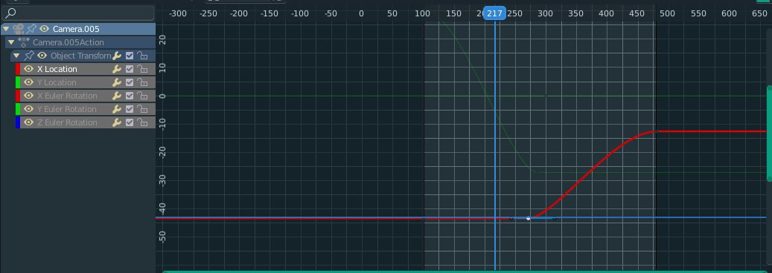The image size is (772, 273).
Task: Uncheck mute checkbox for Object Transforms
Action: [130, 56]
